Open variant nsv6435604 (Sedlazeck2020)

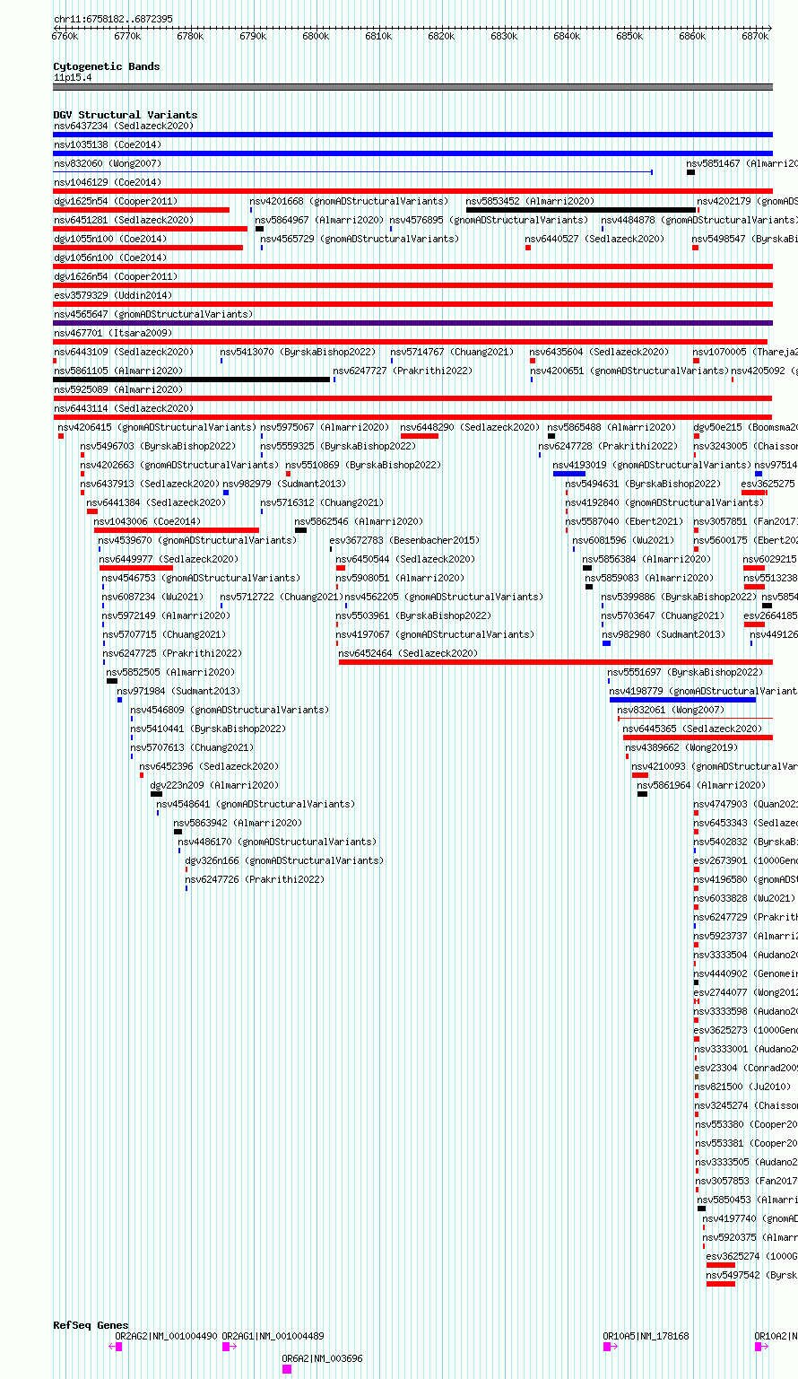599,352
